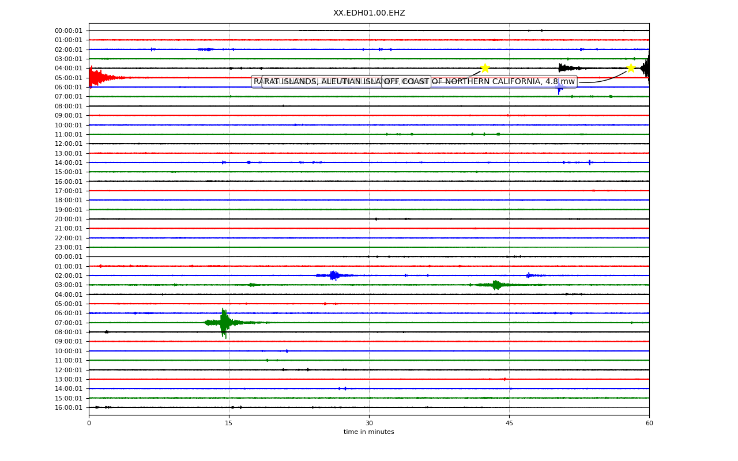
Task: Click the yellow star near the 60-minute edge
Action: pos(631,68)
